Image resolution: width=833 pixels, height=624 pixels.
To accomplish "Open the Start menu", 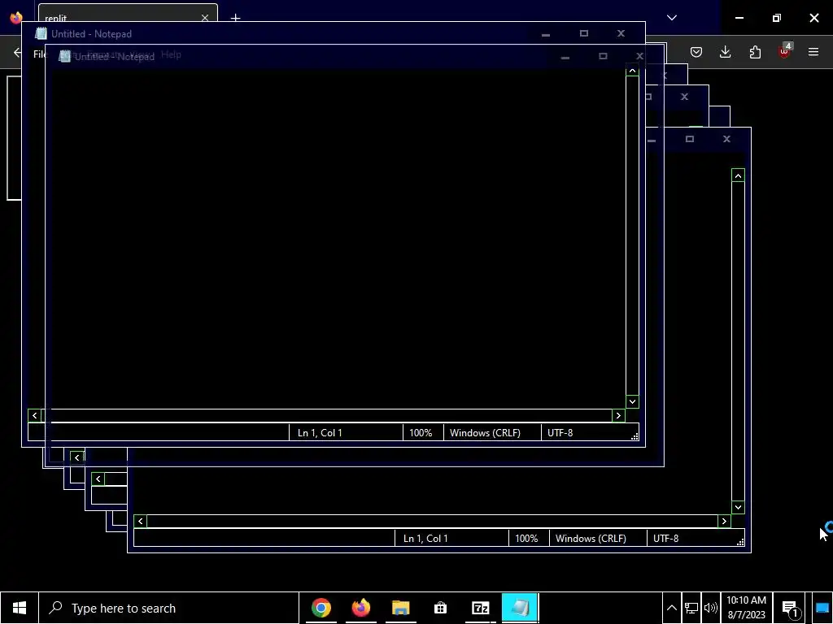I will [x=20, y=608].
